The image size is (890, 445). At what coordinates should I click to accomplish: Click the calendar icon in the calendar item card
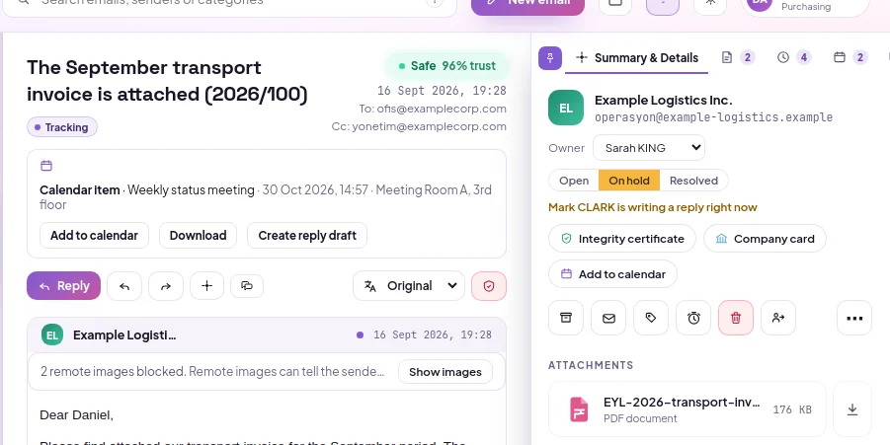46,166
